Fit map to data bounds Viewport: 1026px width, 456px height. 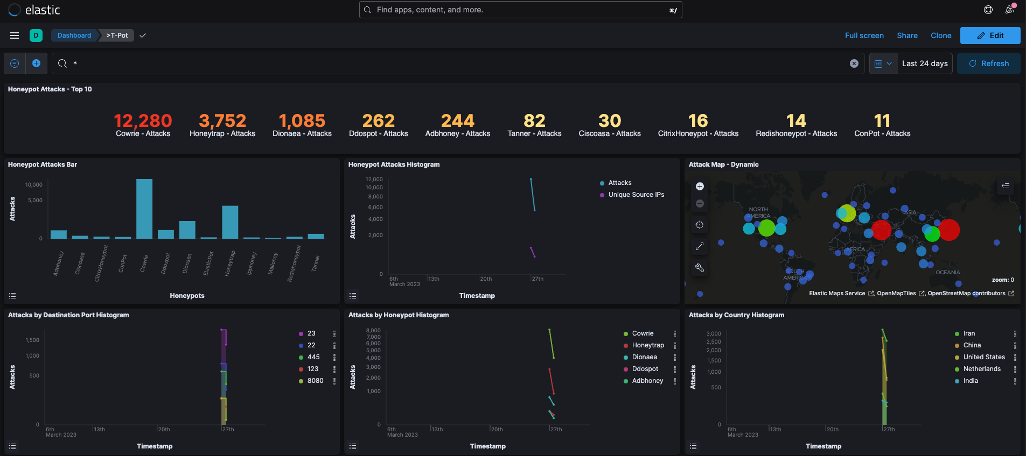click(700, 225)
